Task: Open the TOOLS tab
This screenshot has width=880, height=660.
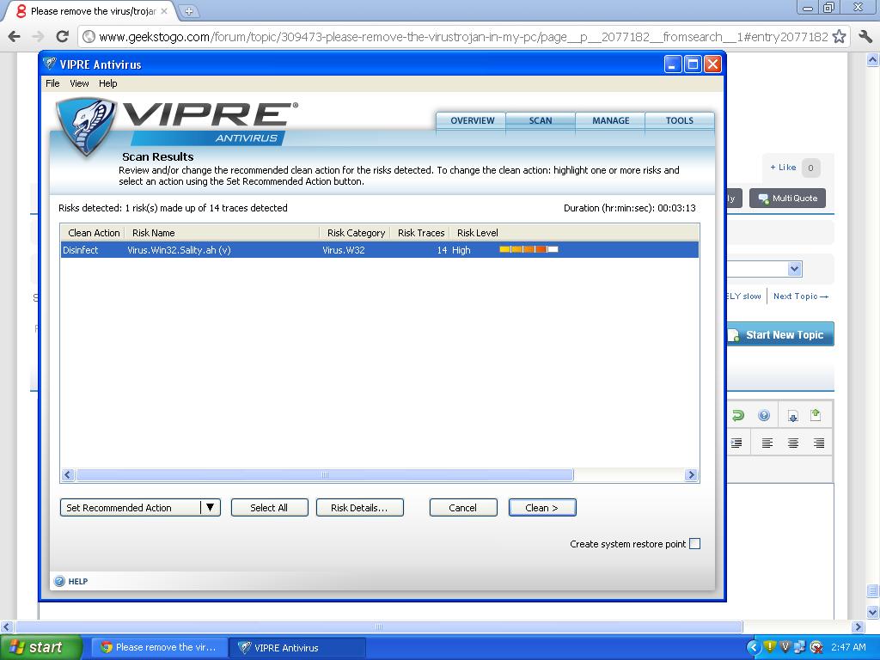Action: (680, 120)
